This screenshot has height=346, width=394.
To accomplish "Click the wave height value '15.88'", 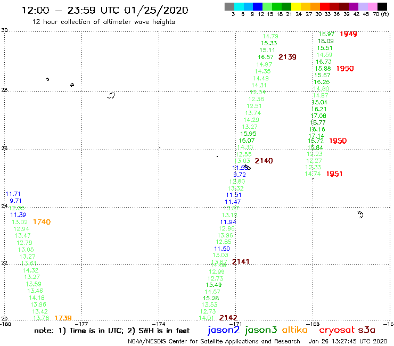I will pyautogui.click(x=323, y=69).
